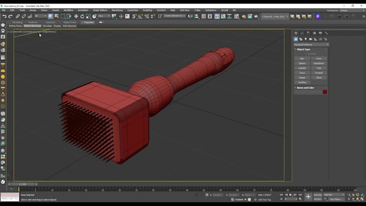366x206 pixels.
Task: Toggle the 3D Snaps icon
Action: (134, 16)
